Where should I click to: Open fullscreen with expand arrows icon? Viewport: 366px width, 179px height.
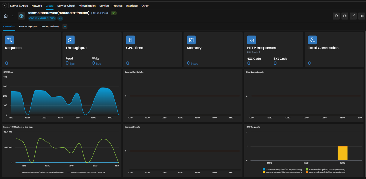[353, 16]
